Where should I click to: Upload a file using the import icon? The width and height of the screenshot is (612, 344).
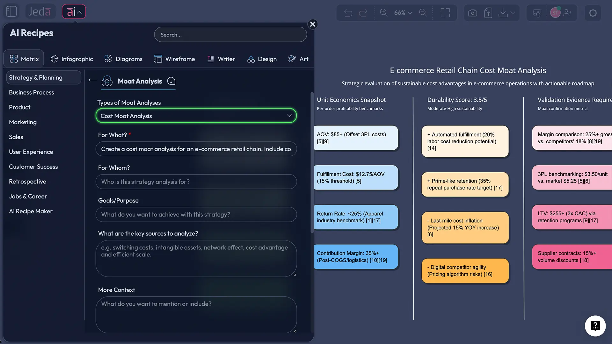pos(488,13)
